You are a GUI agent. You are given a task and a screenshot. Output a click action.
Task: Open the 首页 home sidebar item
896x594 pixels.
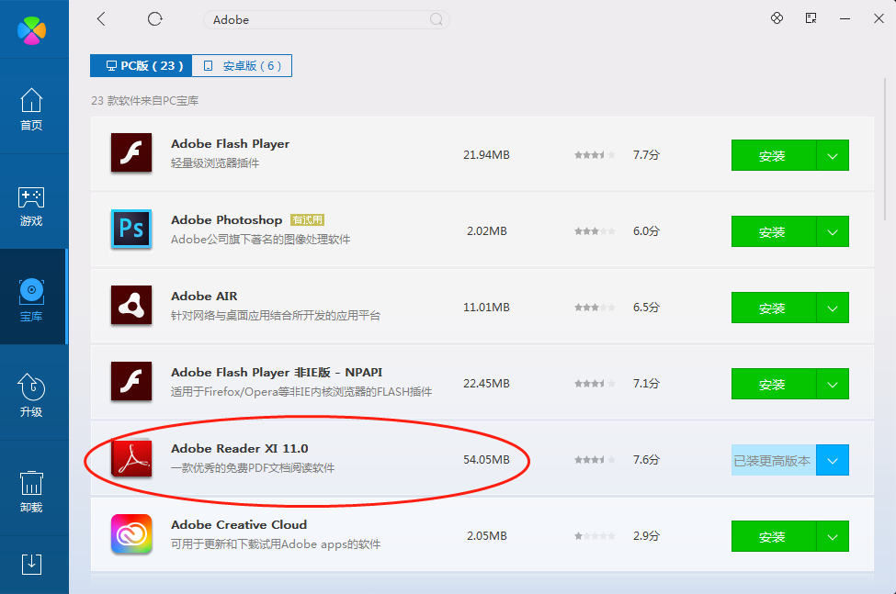[32, 109]
